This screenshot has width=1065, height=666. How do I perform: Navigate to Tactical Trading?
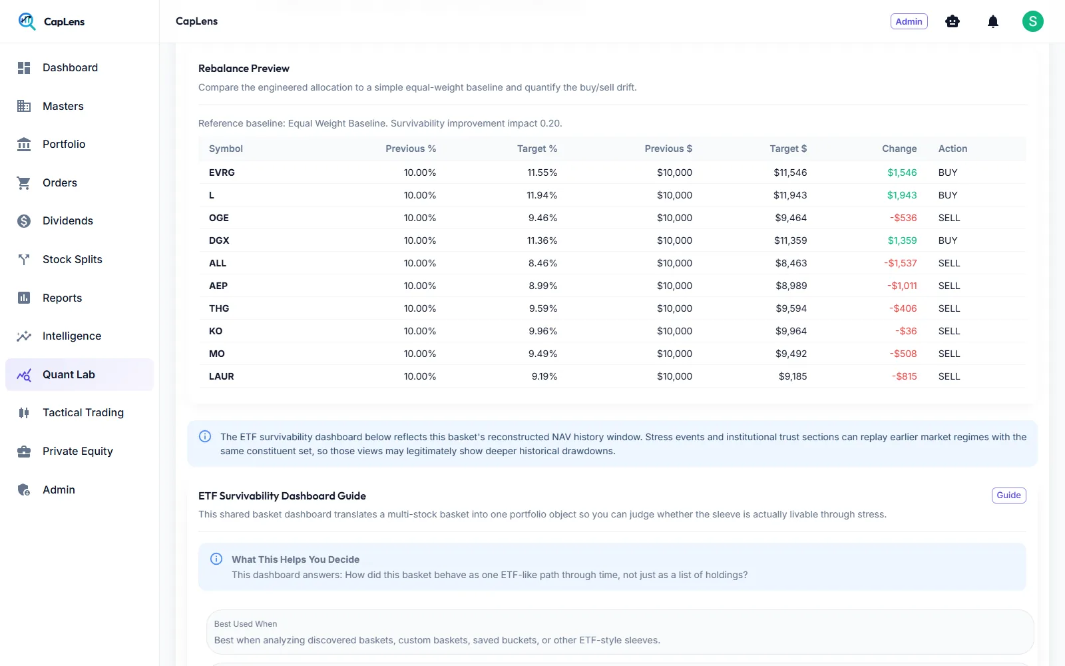80,413
